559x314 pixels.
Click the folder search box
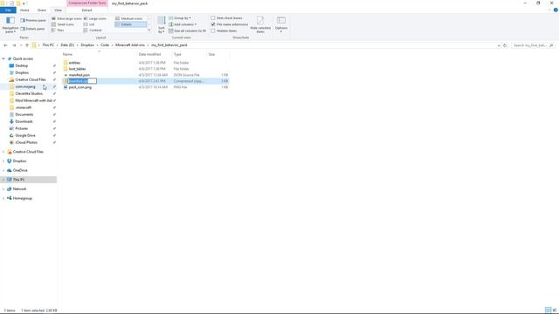point(533,45)
